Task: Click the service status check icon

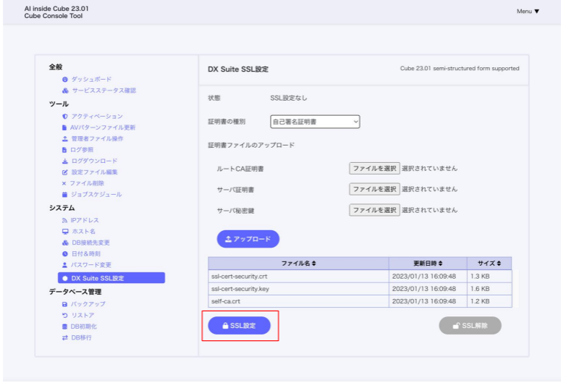Action: (65, 91)
